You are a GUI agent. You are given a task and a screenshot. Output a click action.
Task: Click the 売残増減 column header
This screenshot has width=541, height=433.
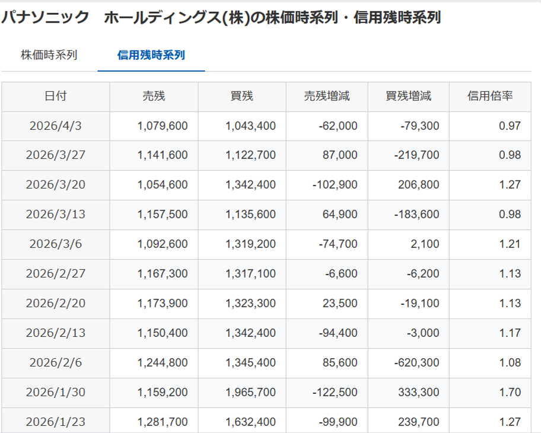(x=327, y=96)
